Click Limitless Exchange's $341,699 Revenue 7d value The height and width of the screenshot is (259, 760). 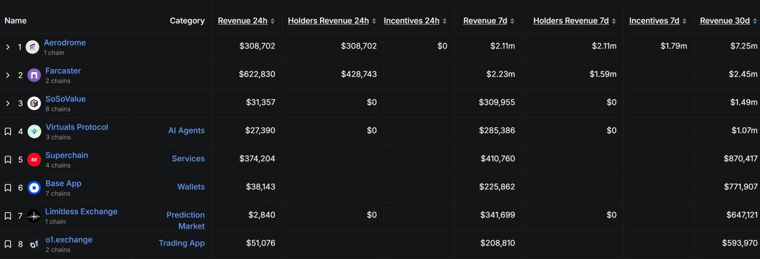pos(497,215)
